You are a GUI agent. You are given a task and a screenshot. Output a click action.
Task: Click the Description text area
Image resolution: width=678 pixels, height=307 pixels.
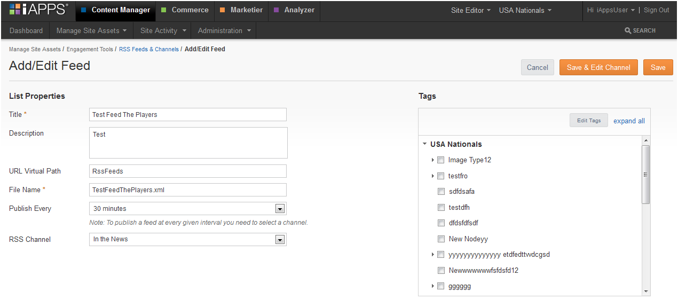(188, 143)
